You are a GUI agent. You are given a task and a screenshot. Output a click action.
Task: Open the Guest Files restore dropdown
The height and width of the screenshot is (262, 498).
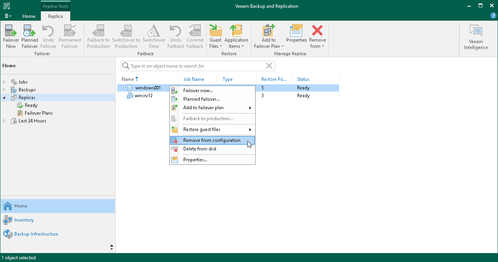click(216, 37)
